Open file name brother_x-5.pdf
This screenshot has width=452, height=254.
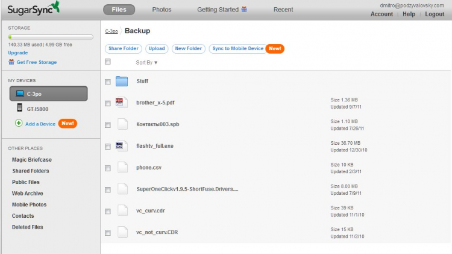tap(155, 103)
